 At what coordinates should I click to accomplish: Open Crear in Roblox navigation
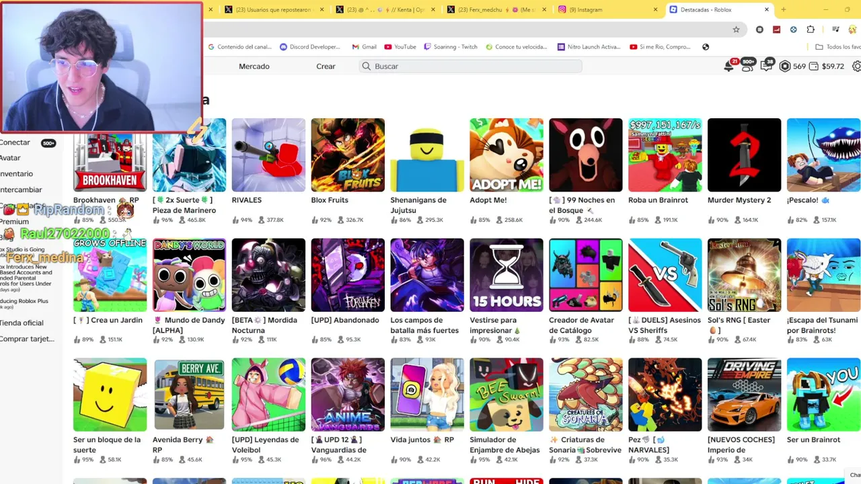tap(326, 66)
